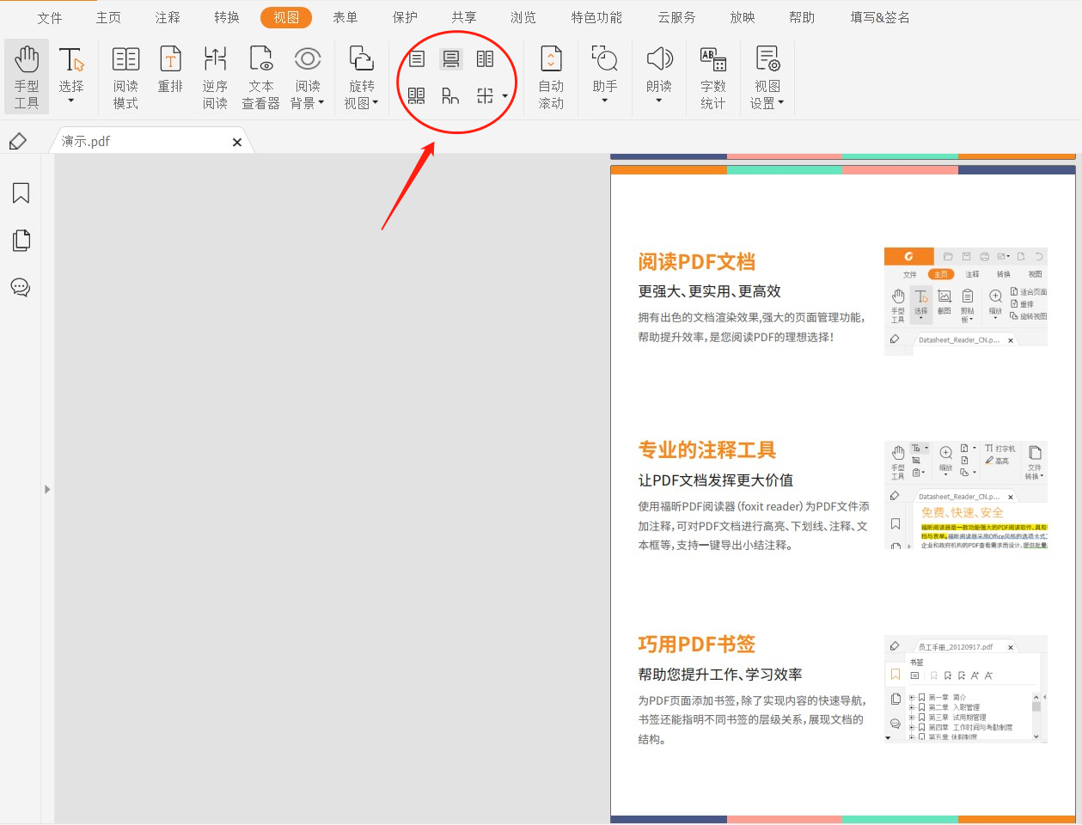This screenshot has width=1082, height=825.
Task: Open 字数统计 word count
Action: coord(712,76)
